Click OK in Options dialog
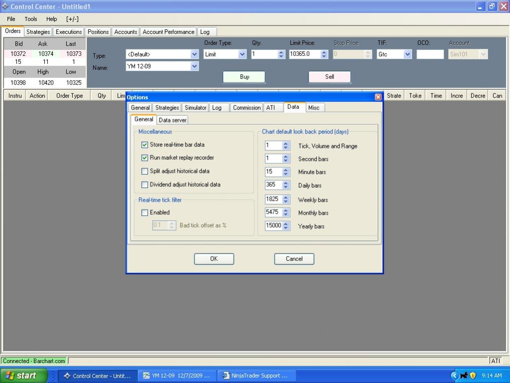Image resolution: width=510 pixels, height=383 pixels. (214, 259)
